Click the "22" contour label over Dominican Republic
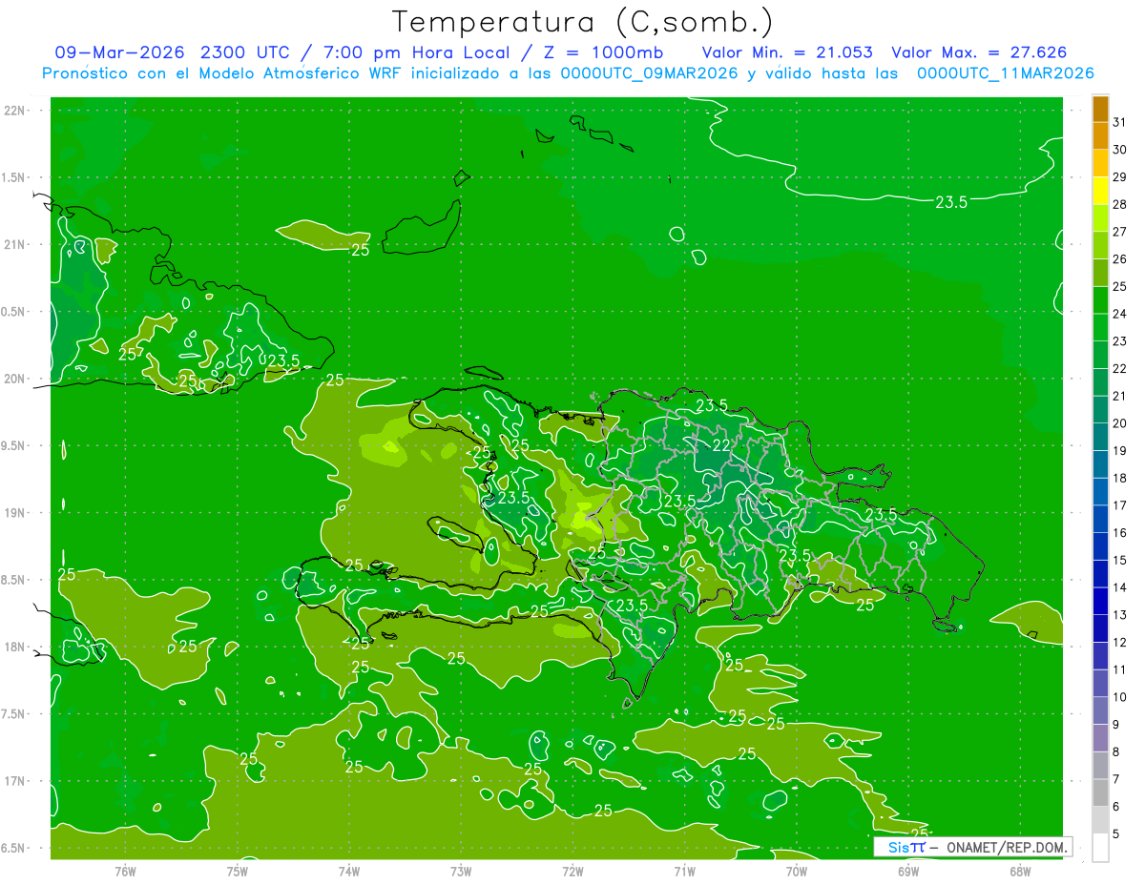Viewport: 1145px width, 884px height. pyautogui.click(x=722, y=445)
